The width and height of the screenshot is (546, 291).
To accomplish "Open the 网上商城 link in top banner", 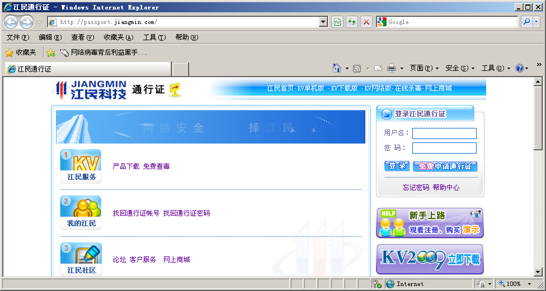I will 439,88.
